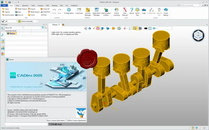
Task: Click the view orientation cube
Action: [198, 36]
